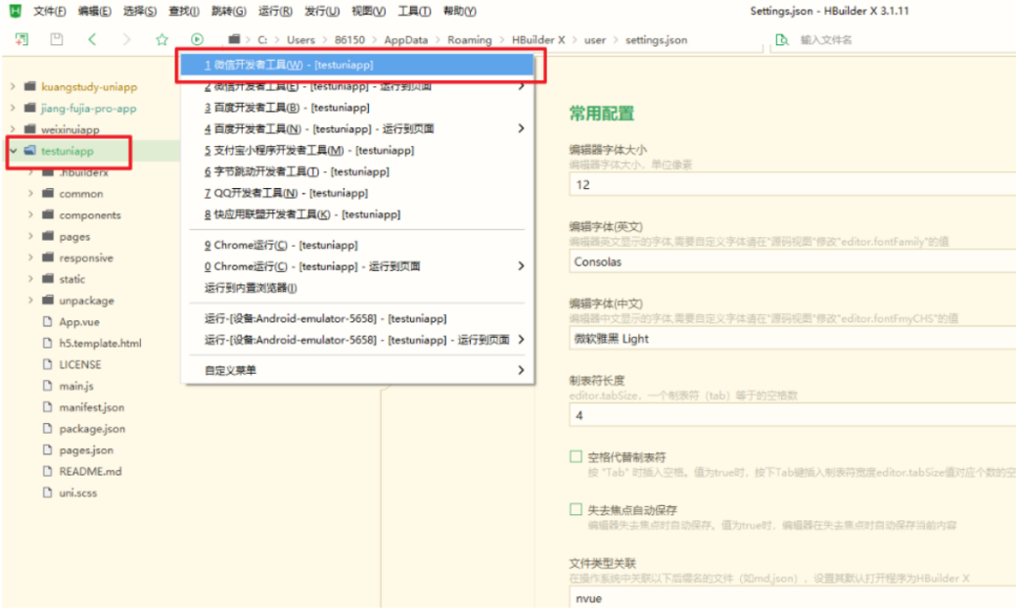This screenshot has width=1016, height=608.
Task: Open the 视图(V) menu
Action: (368, 11)
